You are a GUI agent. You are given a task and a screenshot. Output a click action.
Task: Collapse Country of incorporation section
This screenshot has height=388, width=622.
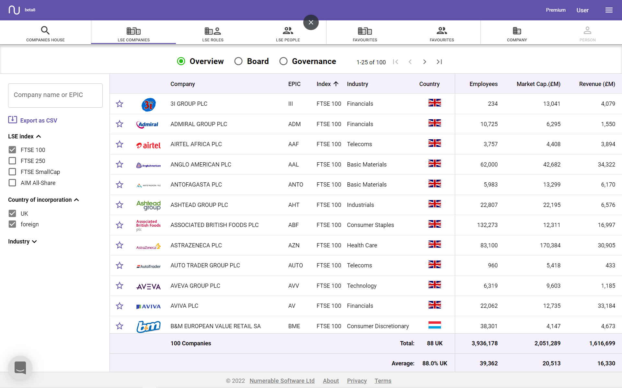click(43, 200)
